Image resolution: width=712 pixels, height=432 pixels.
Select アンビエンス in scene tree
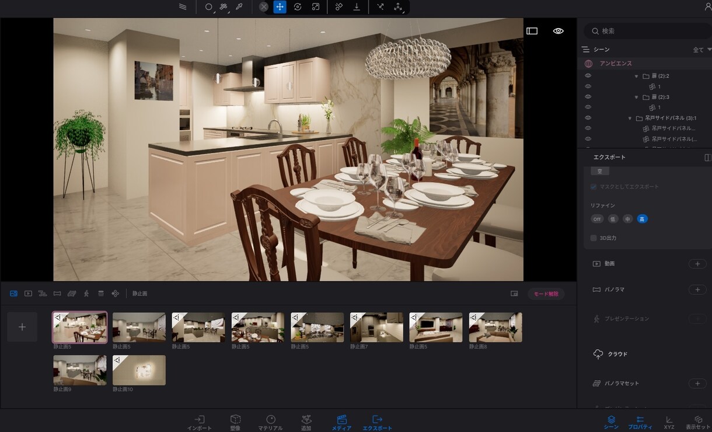pyautogui.click(x=616, y=63)
